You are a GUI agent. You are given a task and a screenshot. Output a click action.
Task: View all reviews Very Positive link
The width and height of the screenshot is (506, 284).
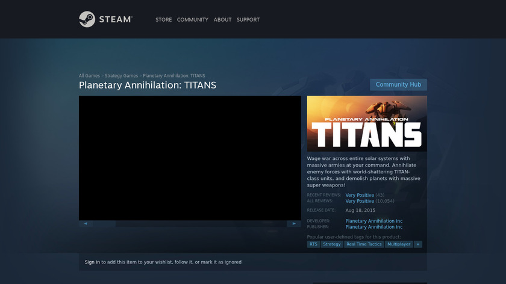(360, 201)
